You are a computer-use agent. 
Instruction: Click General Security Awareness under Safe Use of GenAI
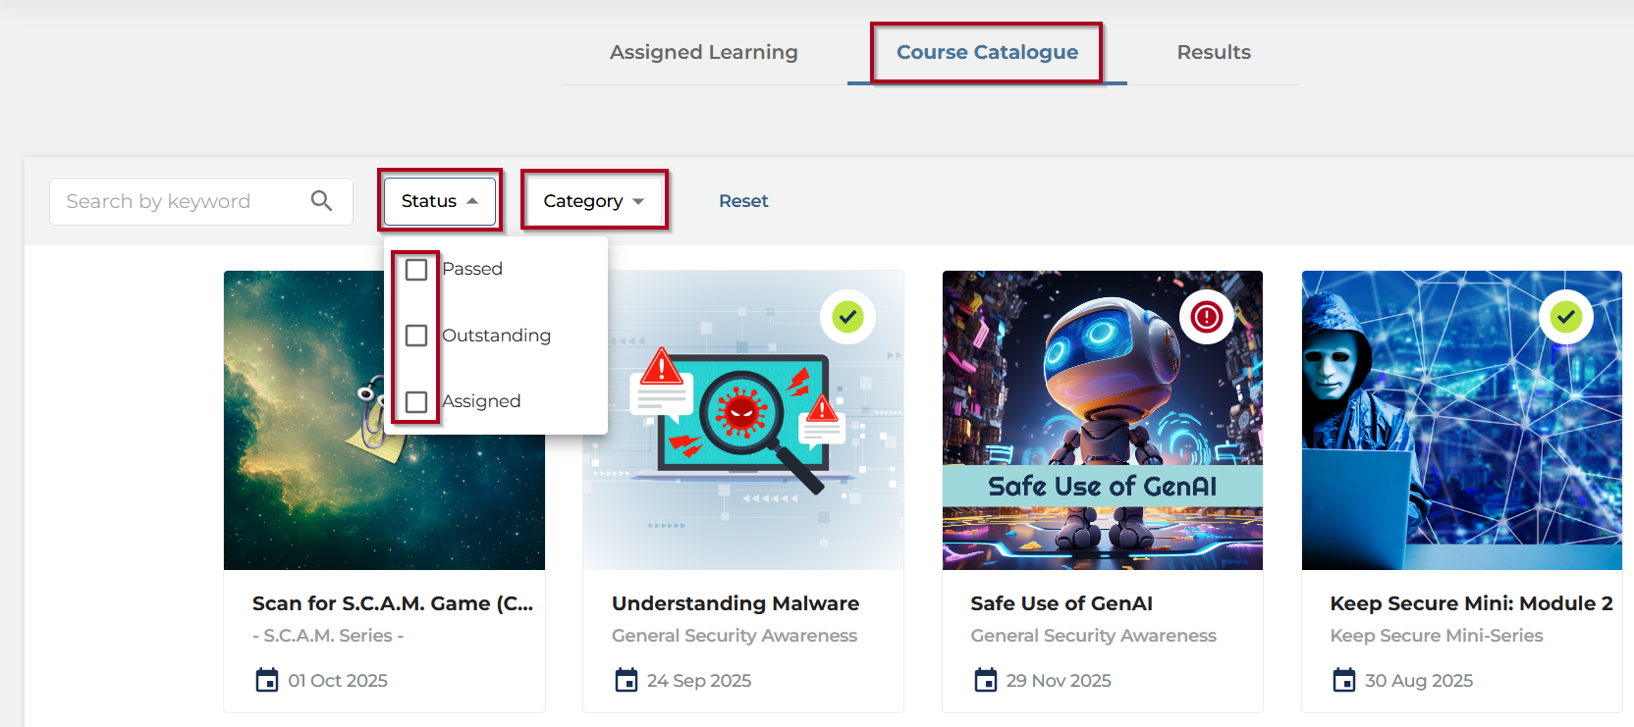[x=1094, y=636]
